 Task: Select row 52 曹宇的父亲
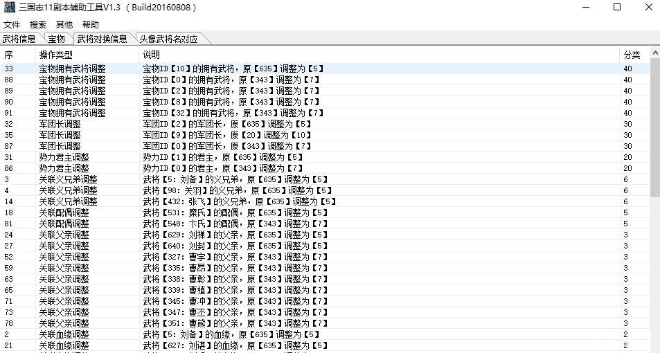click(x=325, y=257)
